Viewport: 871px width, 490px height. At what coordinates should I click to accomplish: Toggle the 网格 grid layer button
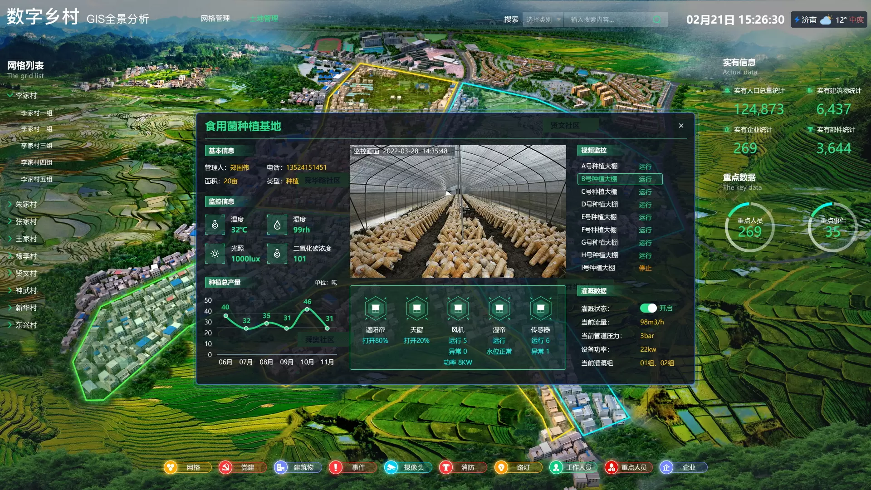point(188,467)
